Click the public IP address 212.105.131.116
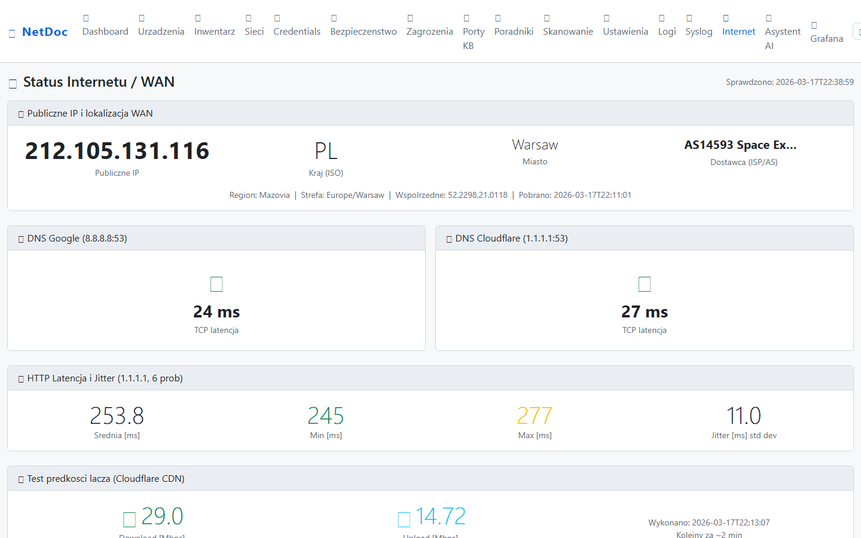 click(117, 151)
